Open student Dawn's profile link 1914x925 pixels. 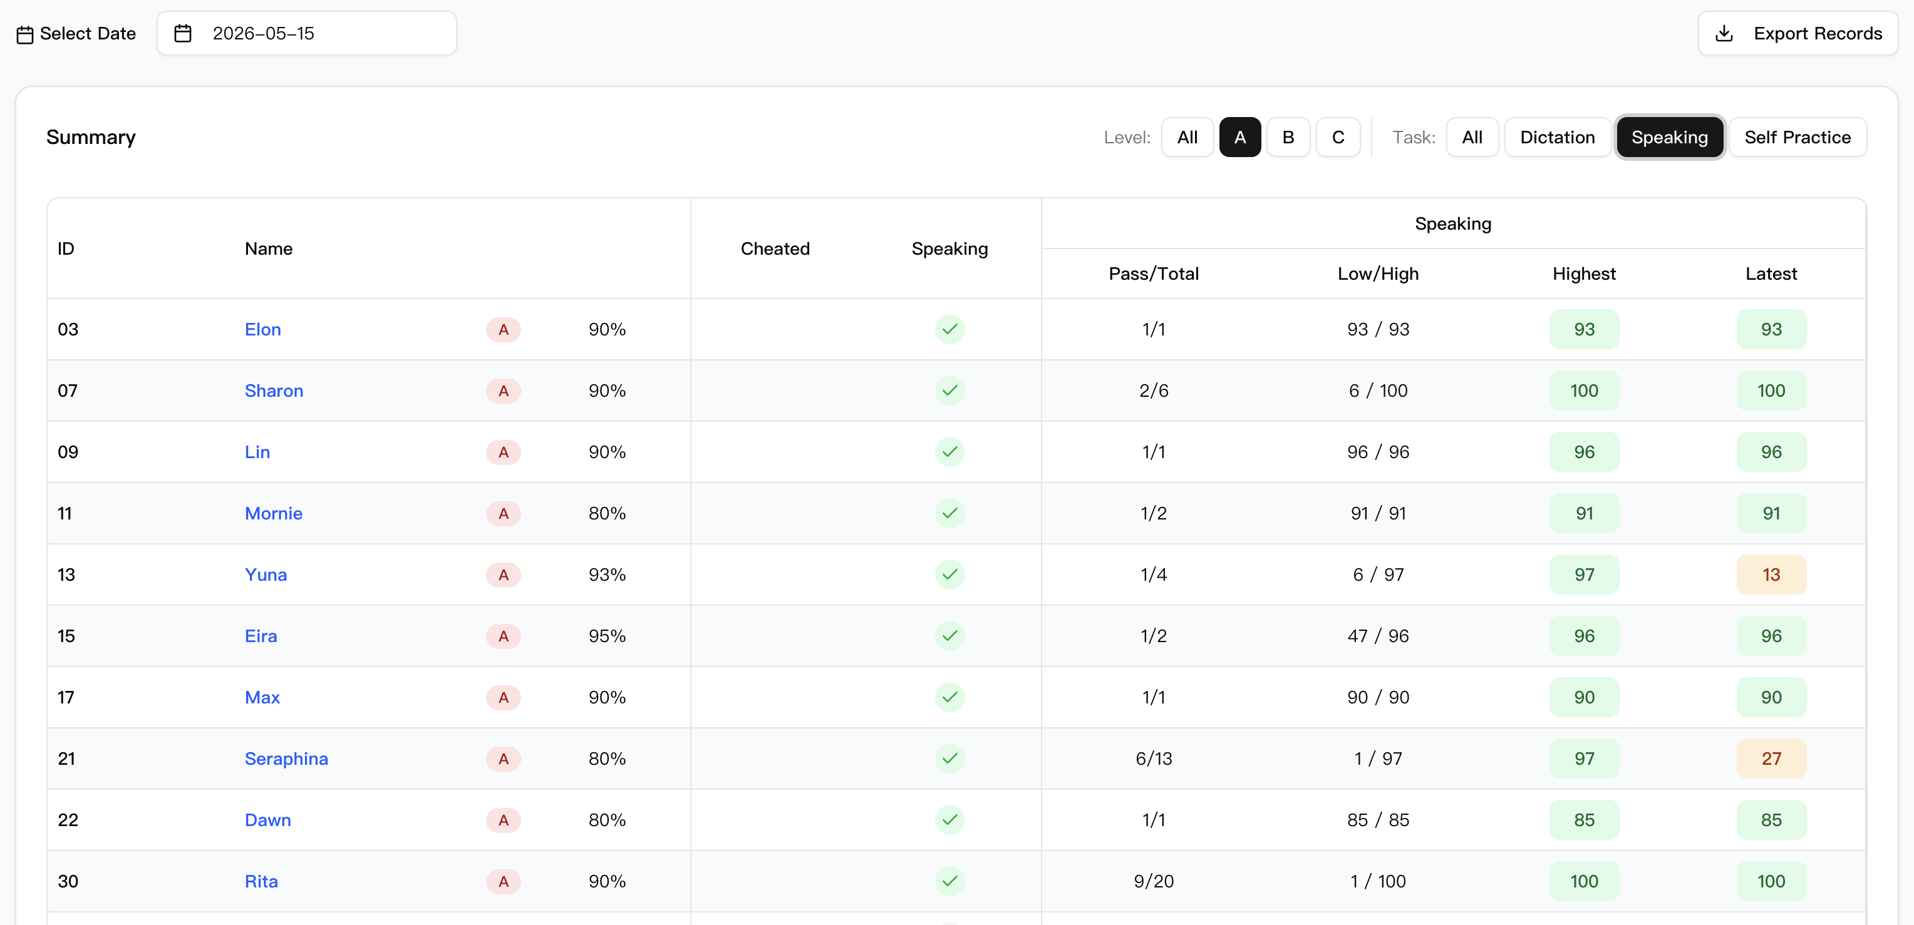pos(267,820)
